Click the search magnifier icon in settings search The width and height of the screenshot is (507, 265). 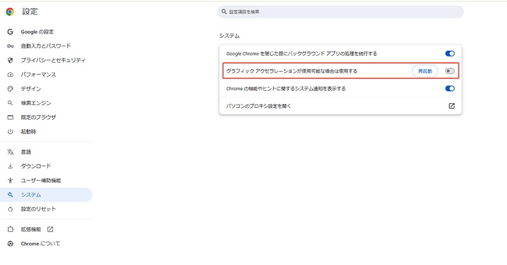[224, 11]
